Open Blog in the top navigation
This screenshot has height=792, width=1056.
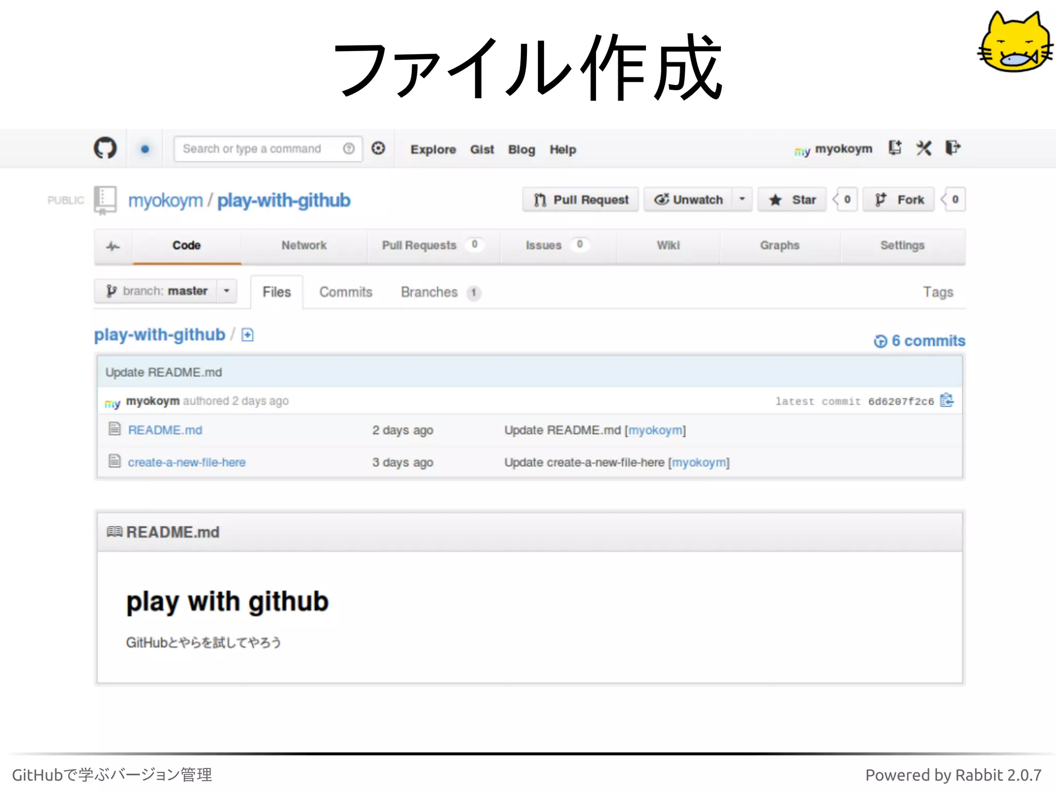(521, 150)
